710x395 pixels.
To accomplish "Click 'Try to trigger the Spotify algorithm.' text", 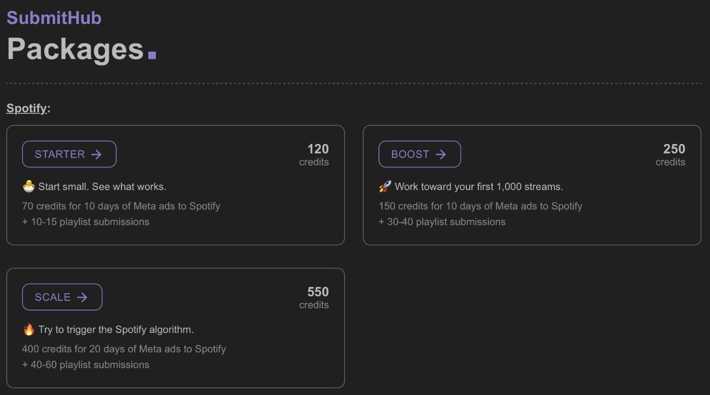I will tap(116, 330).
